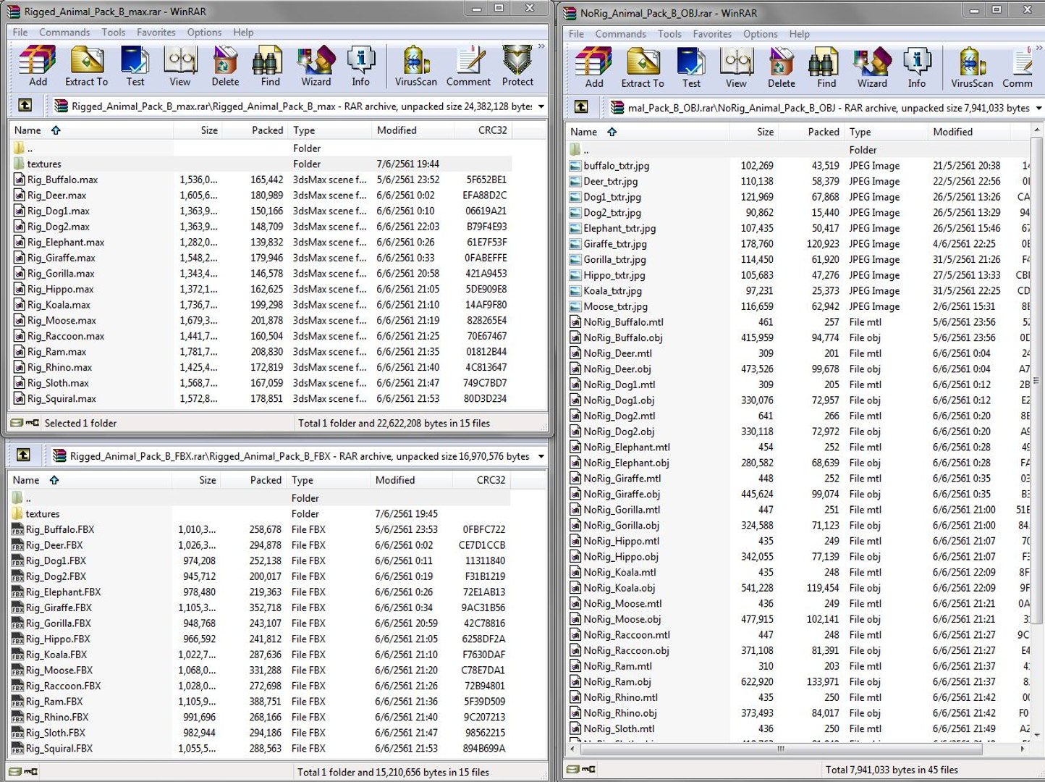This screenshot has width=1045, height=782.
Task: Click the Info icon in the NoRig window
Action: [917, 67]
